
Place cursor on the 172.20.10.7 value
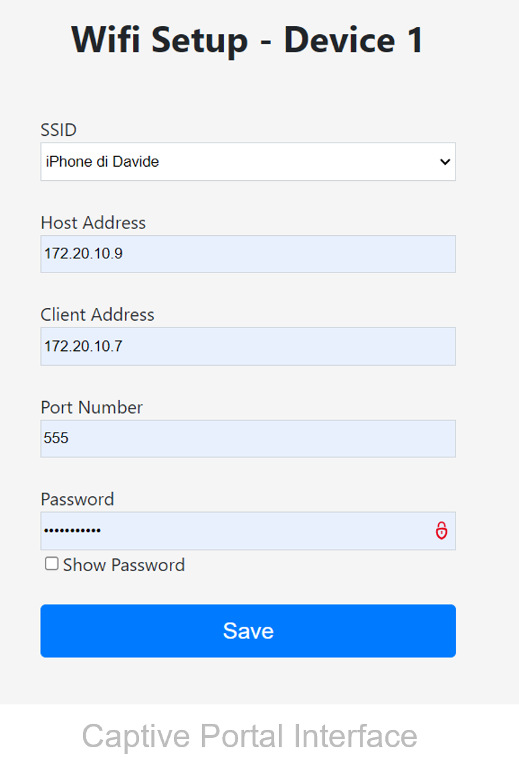[84, 346]
